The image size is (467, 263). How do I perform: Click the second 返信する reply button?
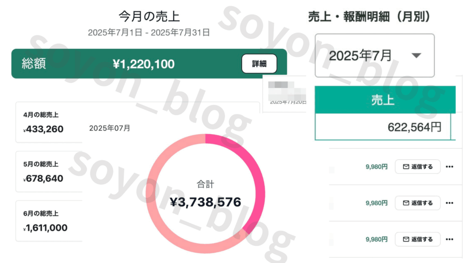point(418,203)
